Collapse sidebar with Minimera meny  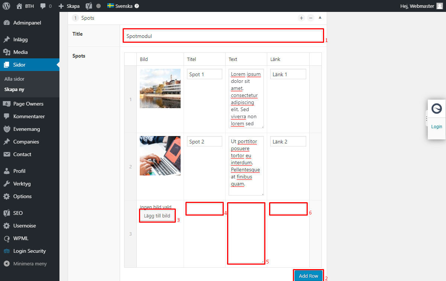click(30, 264)
